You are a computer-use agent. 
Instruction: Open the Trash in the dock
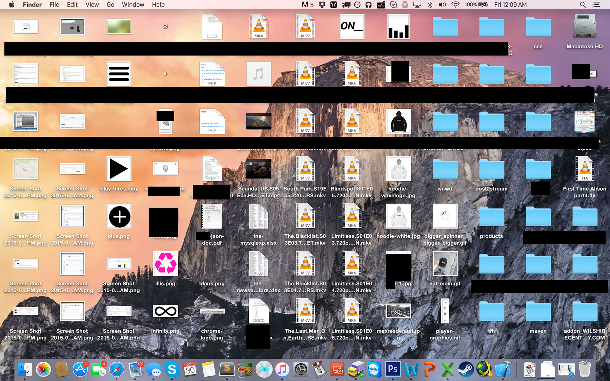[585, 369]
